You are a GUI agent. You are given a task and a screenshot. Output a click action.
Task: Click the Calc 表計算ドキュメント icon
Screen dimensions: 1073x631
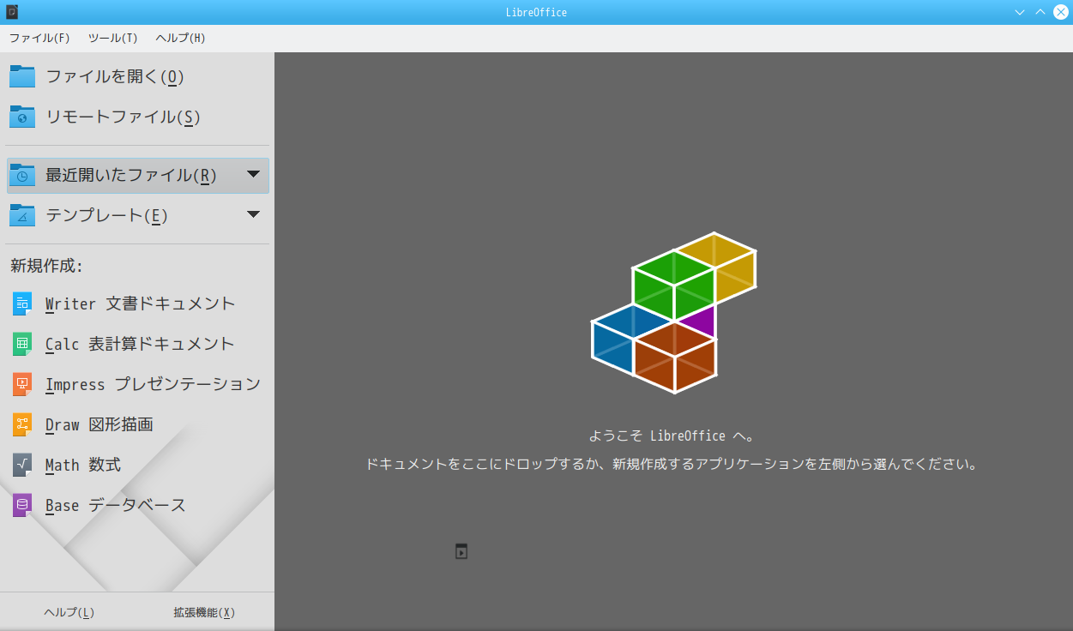(x=22, y=344)
